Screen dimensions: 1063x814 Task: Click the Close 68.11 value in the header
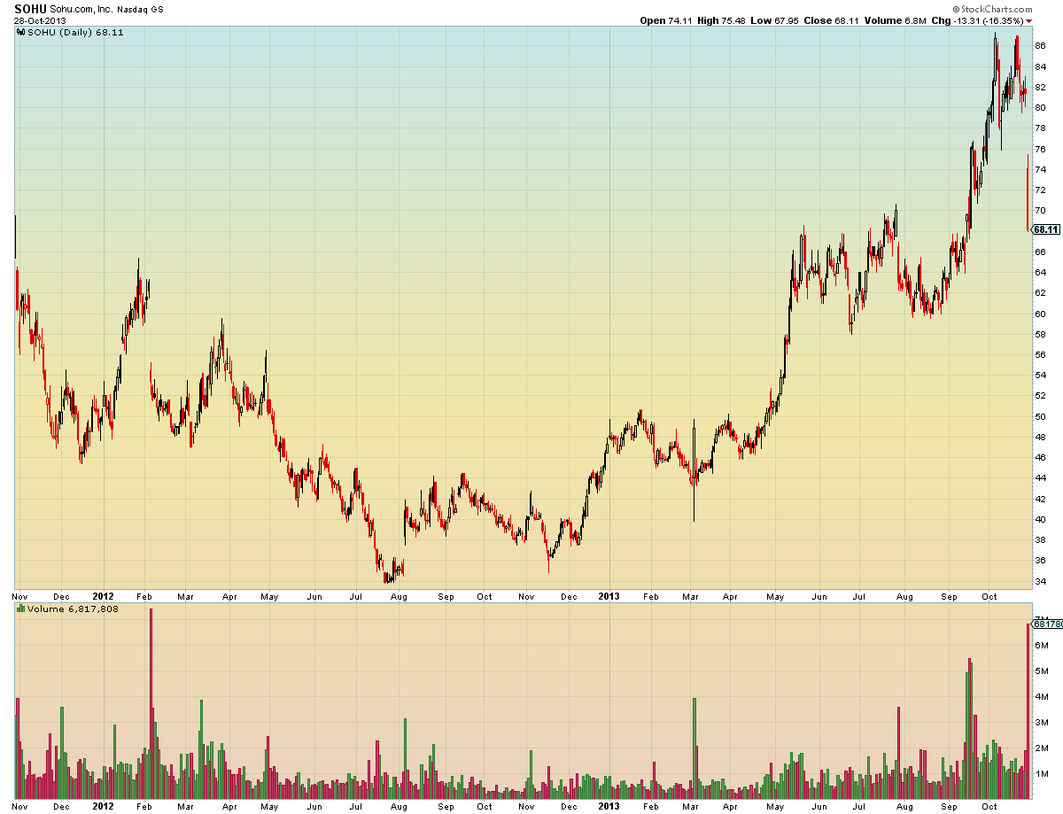pos(832,20)
